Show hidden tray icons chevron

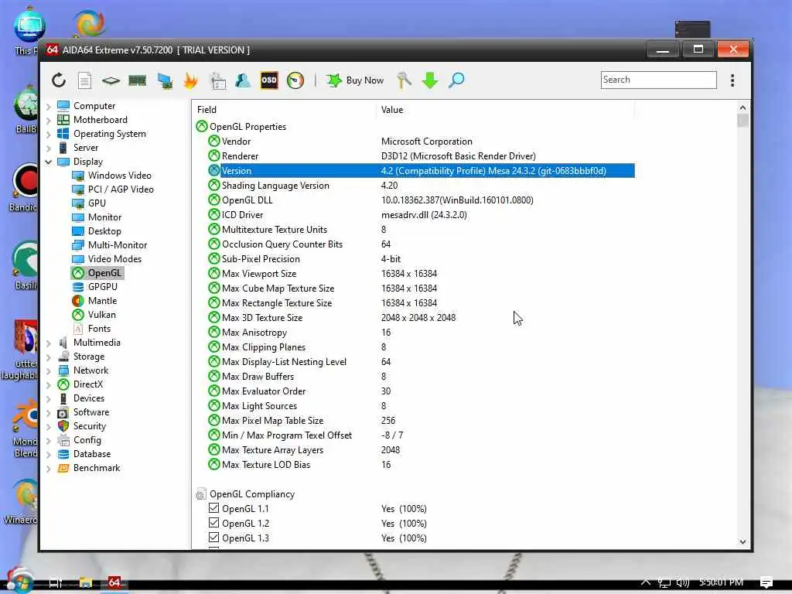[646, 582]
